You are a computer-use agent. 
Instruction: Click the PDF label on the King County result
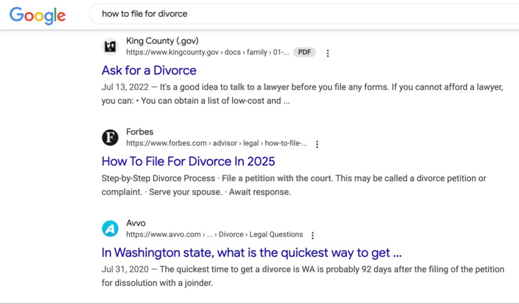tap(304, 52)
